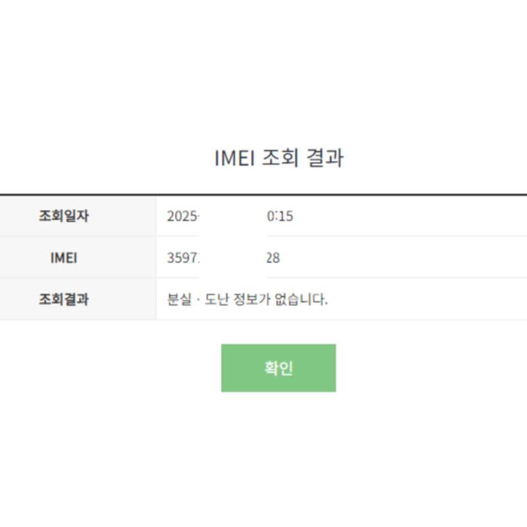527x527 pixels.
Task: Click the word 'IMEI' in the heading
Action: coord(235,158)
